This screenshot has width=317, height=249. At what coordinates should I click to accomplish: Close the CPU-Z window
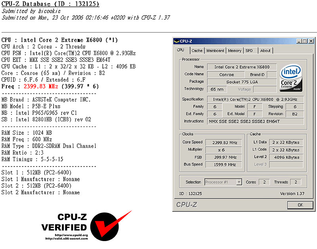311,41
